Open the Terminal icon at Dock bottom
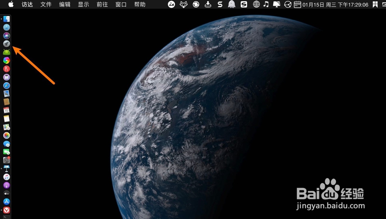Screen dimensions: 386x219 point(7,217)
